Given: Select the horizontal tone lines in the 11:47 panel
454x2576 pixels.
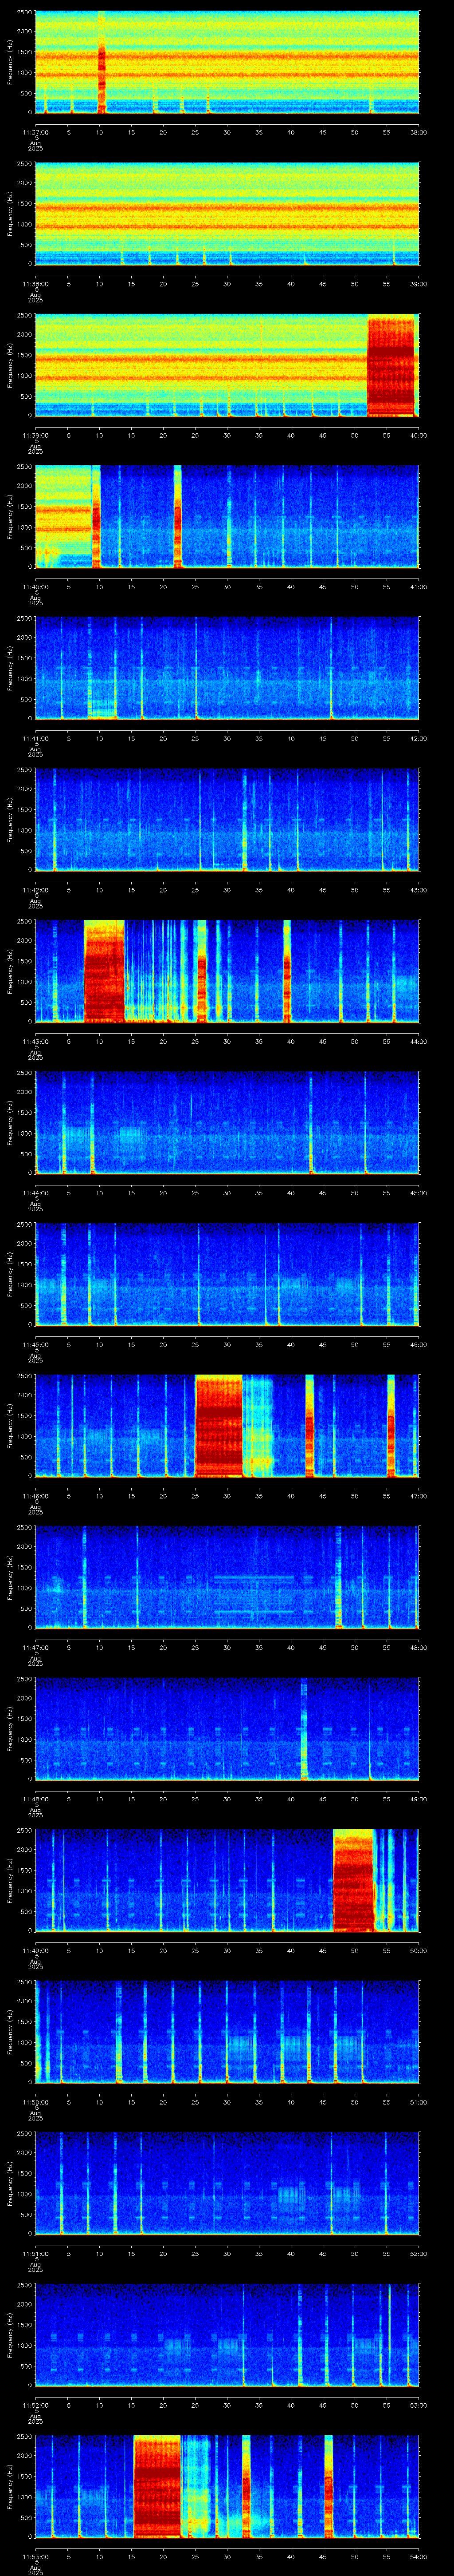Looking at the screenshot, I should click(x=254, y=1594).
